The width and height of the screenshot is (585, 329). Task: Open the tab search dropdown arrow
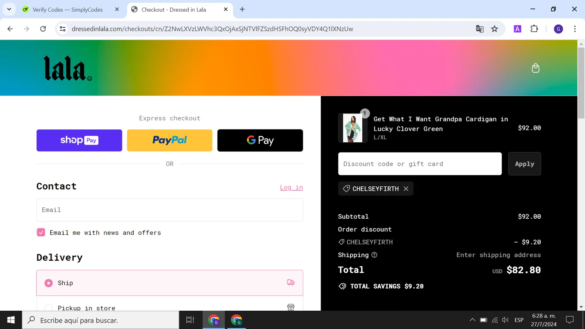click(9, 9)
